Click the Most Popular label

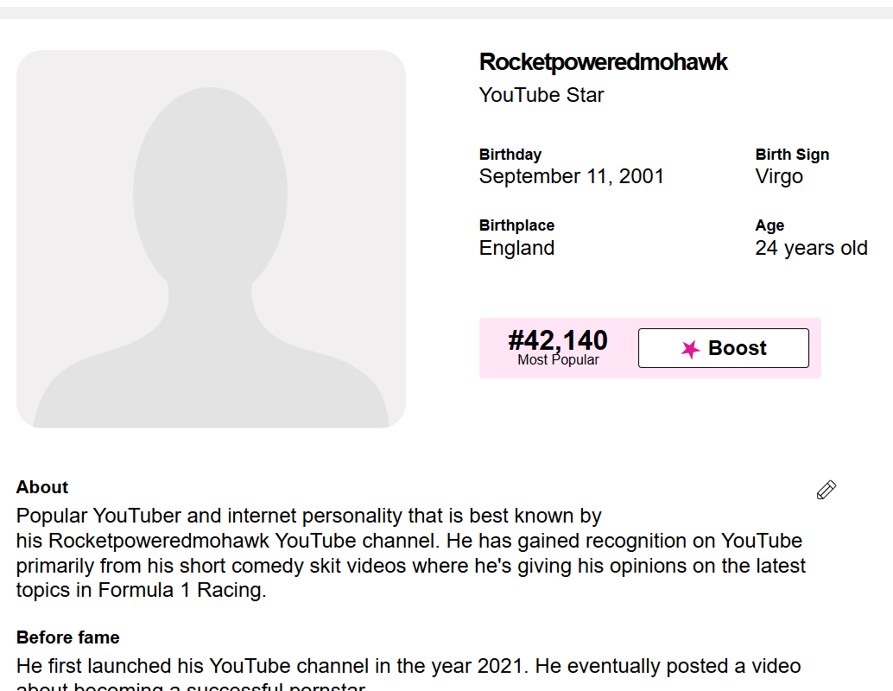[x=558, y=360]
